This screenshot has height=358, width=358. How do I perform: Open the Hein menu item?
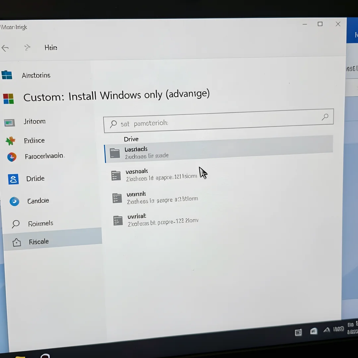[51, 47]
